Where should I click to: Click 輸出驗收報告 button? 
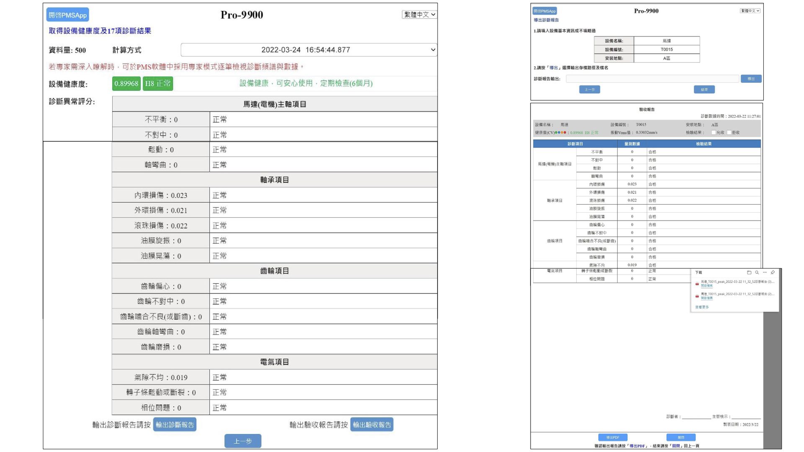[372, 425]
